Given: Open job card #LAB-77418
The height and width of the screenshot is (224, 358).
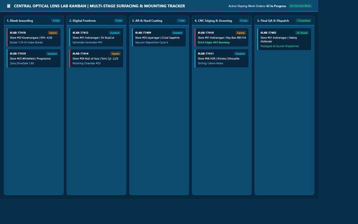Looking at the screenshot, I should tap(34, 38).
